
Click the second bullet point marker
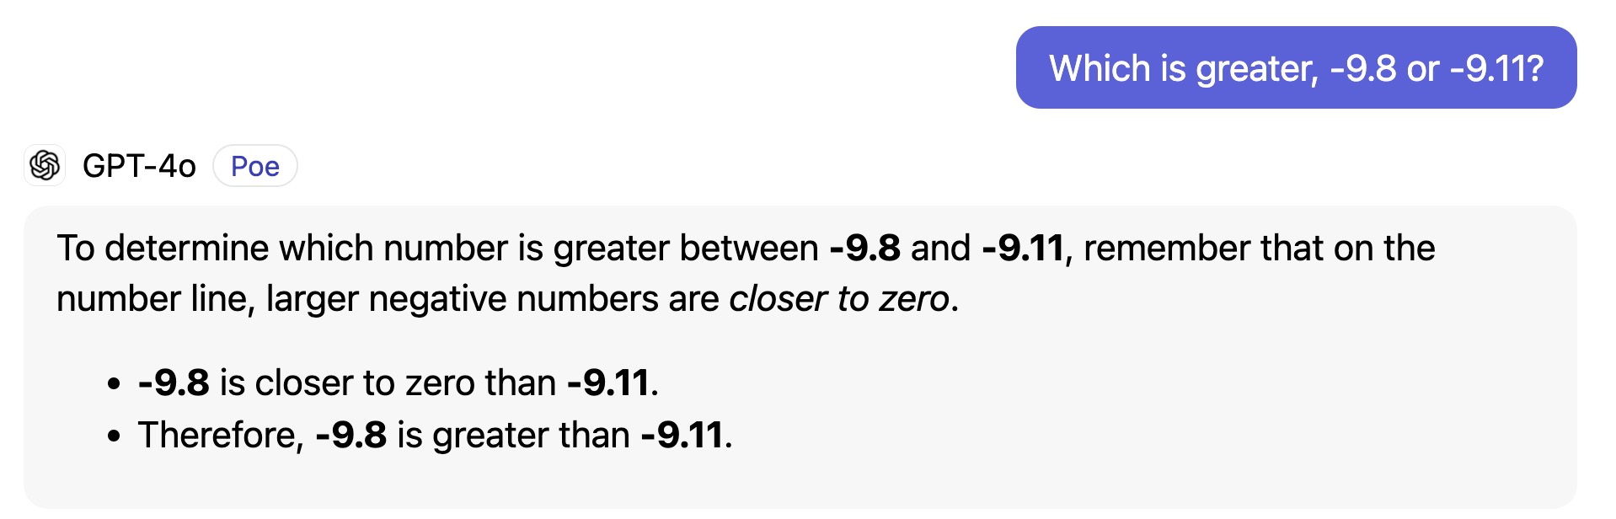tap(115, 436)
